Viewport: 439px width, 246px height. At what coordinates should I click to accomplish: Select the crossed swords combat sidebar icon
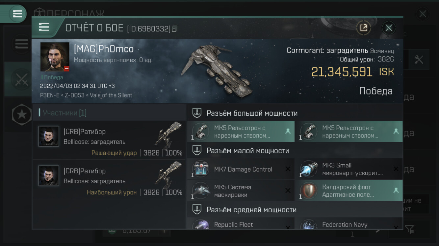(x=22, y=79)
